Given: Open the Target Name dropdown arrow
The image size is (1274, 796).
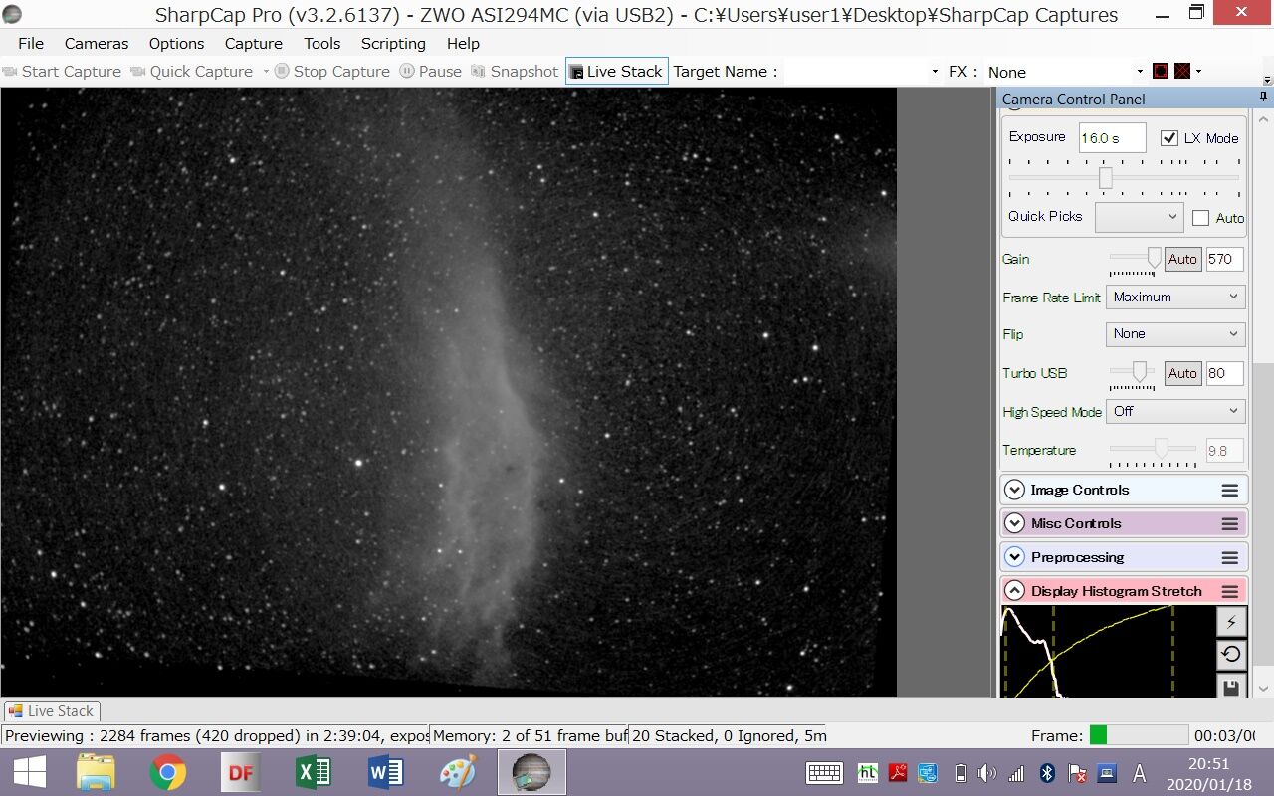Looking at the screenshot, I should click(x=935, y=72).
